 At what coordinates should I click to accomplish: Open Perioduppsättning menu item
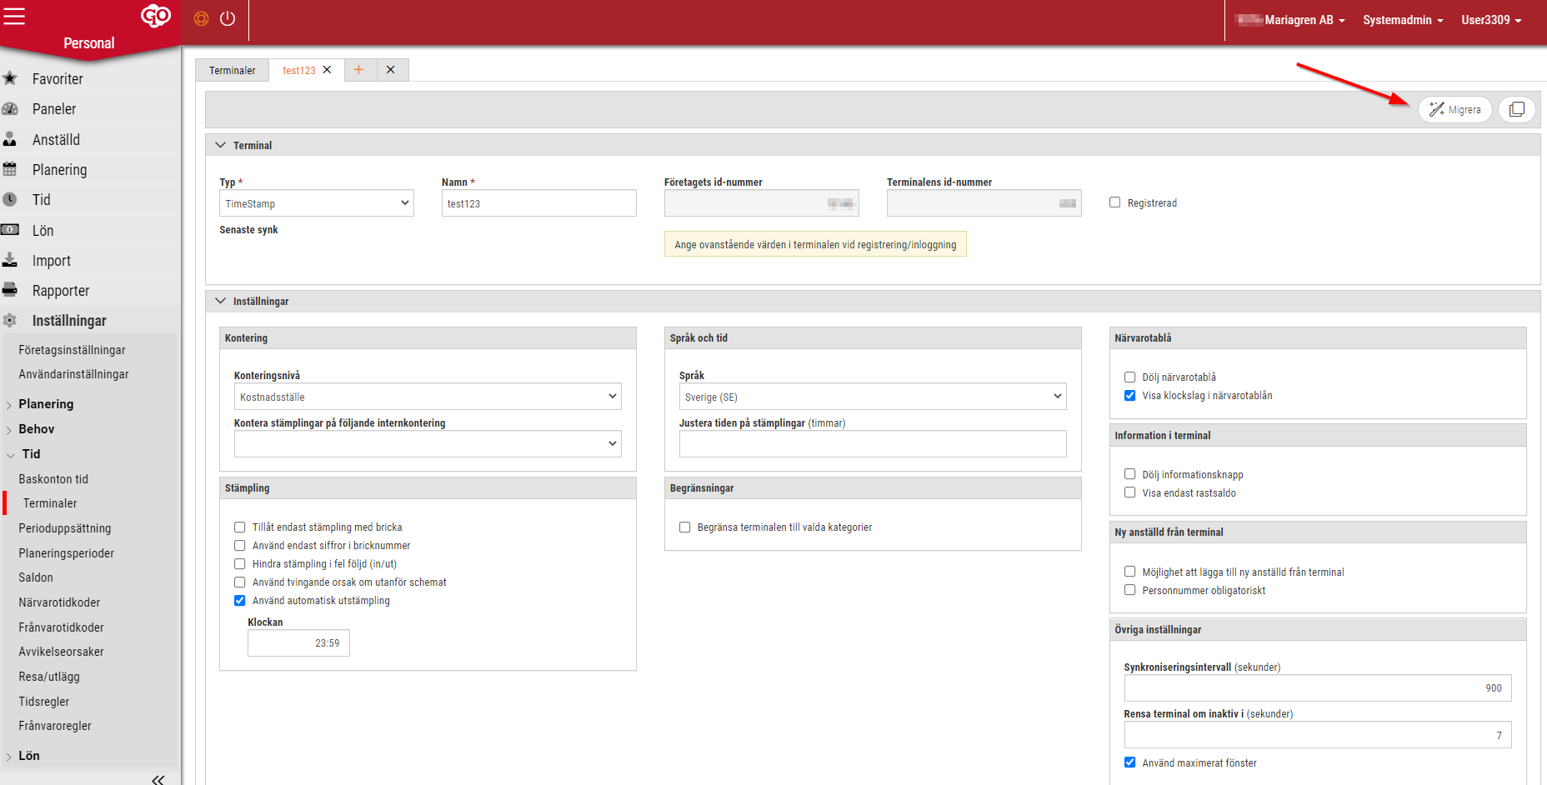[x=65, y=528]
